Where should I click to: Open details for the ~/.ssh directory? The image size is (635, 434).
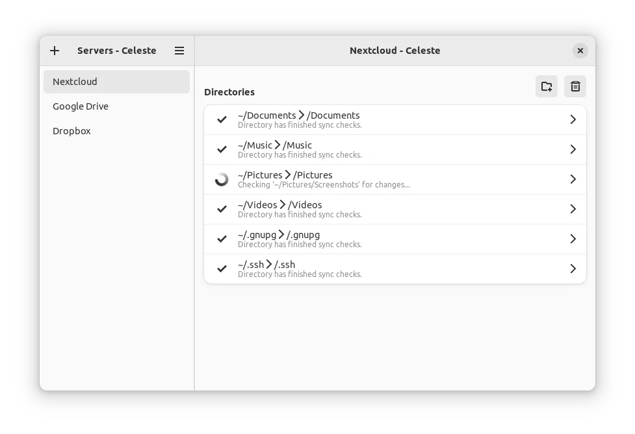pyautogui.click(x=573, y=269)
